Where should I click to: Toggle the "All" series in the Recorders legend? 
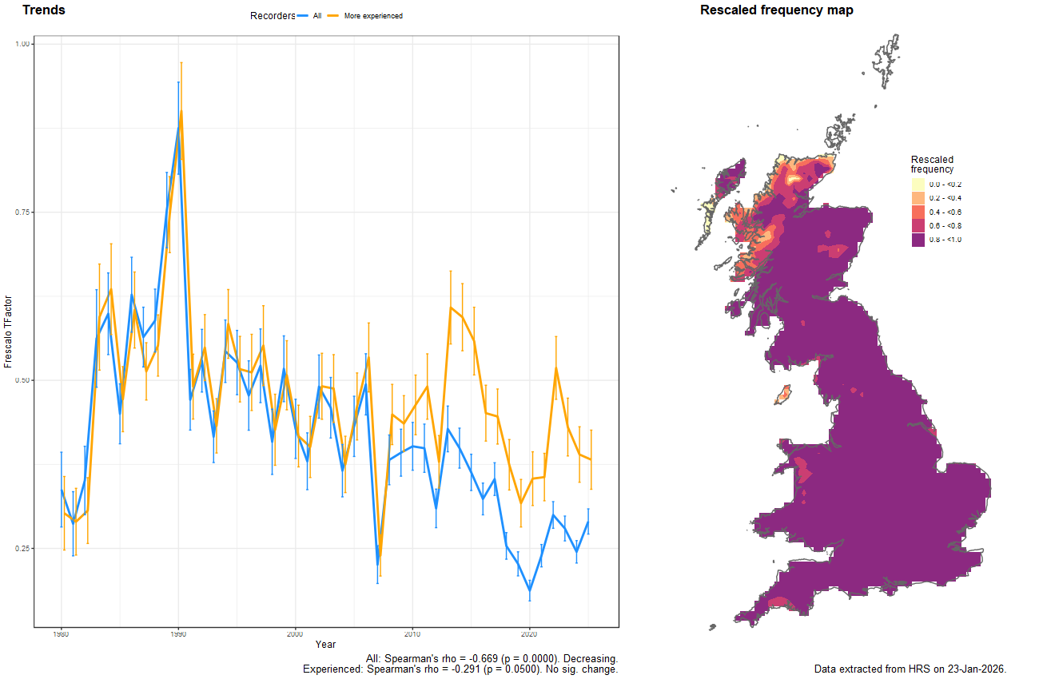(x=317, y=15)
